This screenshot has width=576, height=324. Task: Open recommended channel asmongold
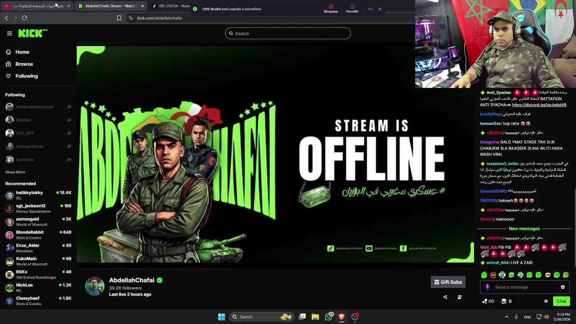click(38, 221)
